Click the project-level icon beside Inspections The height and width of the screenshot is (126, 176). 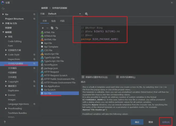pos(34,59)
